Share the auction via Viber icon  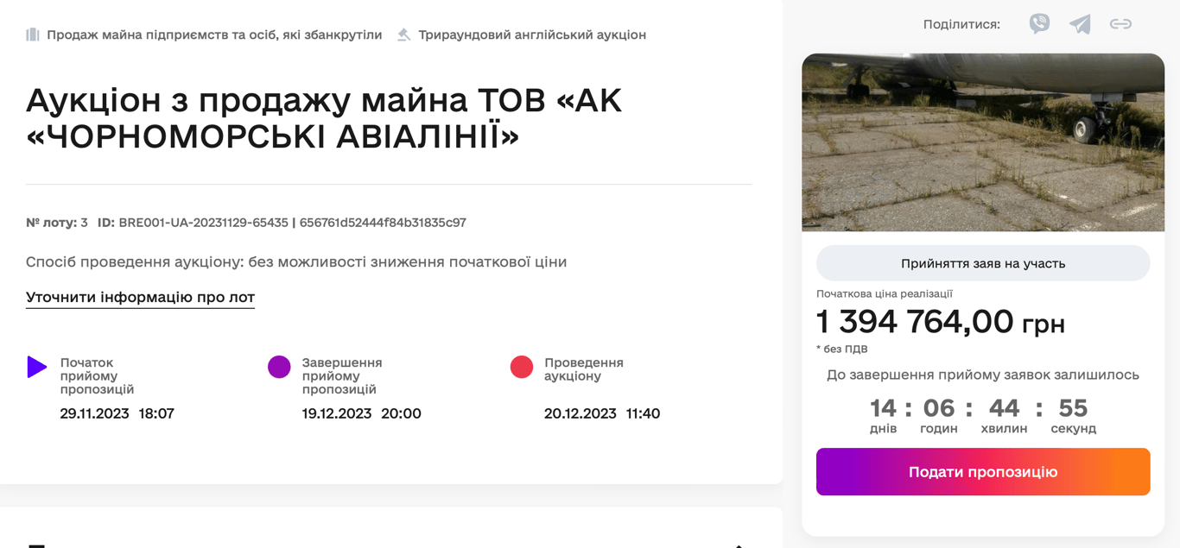[x=1039, y=24]
